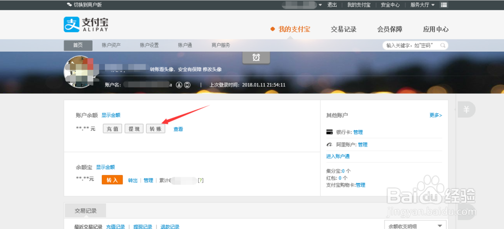The width and height of the screenshot is (504, 229).
Task: Click 进入账户通 link
Action: (338, 157)
